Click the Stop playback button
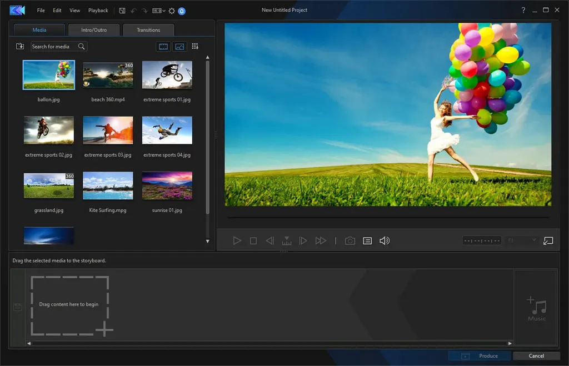Screen dimensions: 569x366 tap(253, 241)
